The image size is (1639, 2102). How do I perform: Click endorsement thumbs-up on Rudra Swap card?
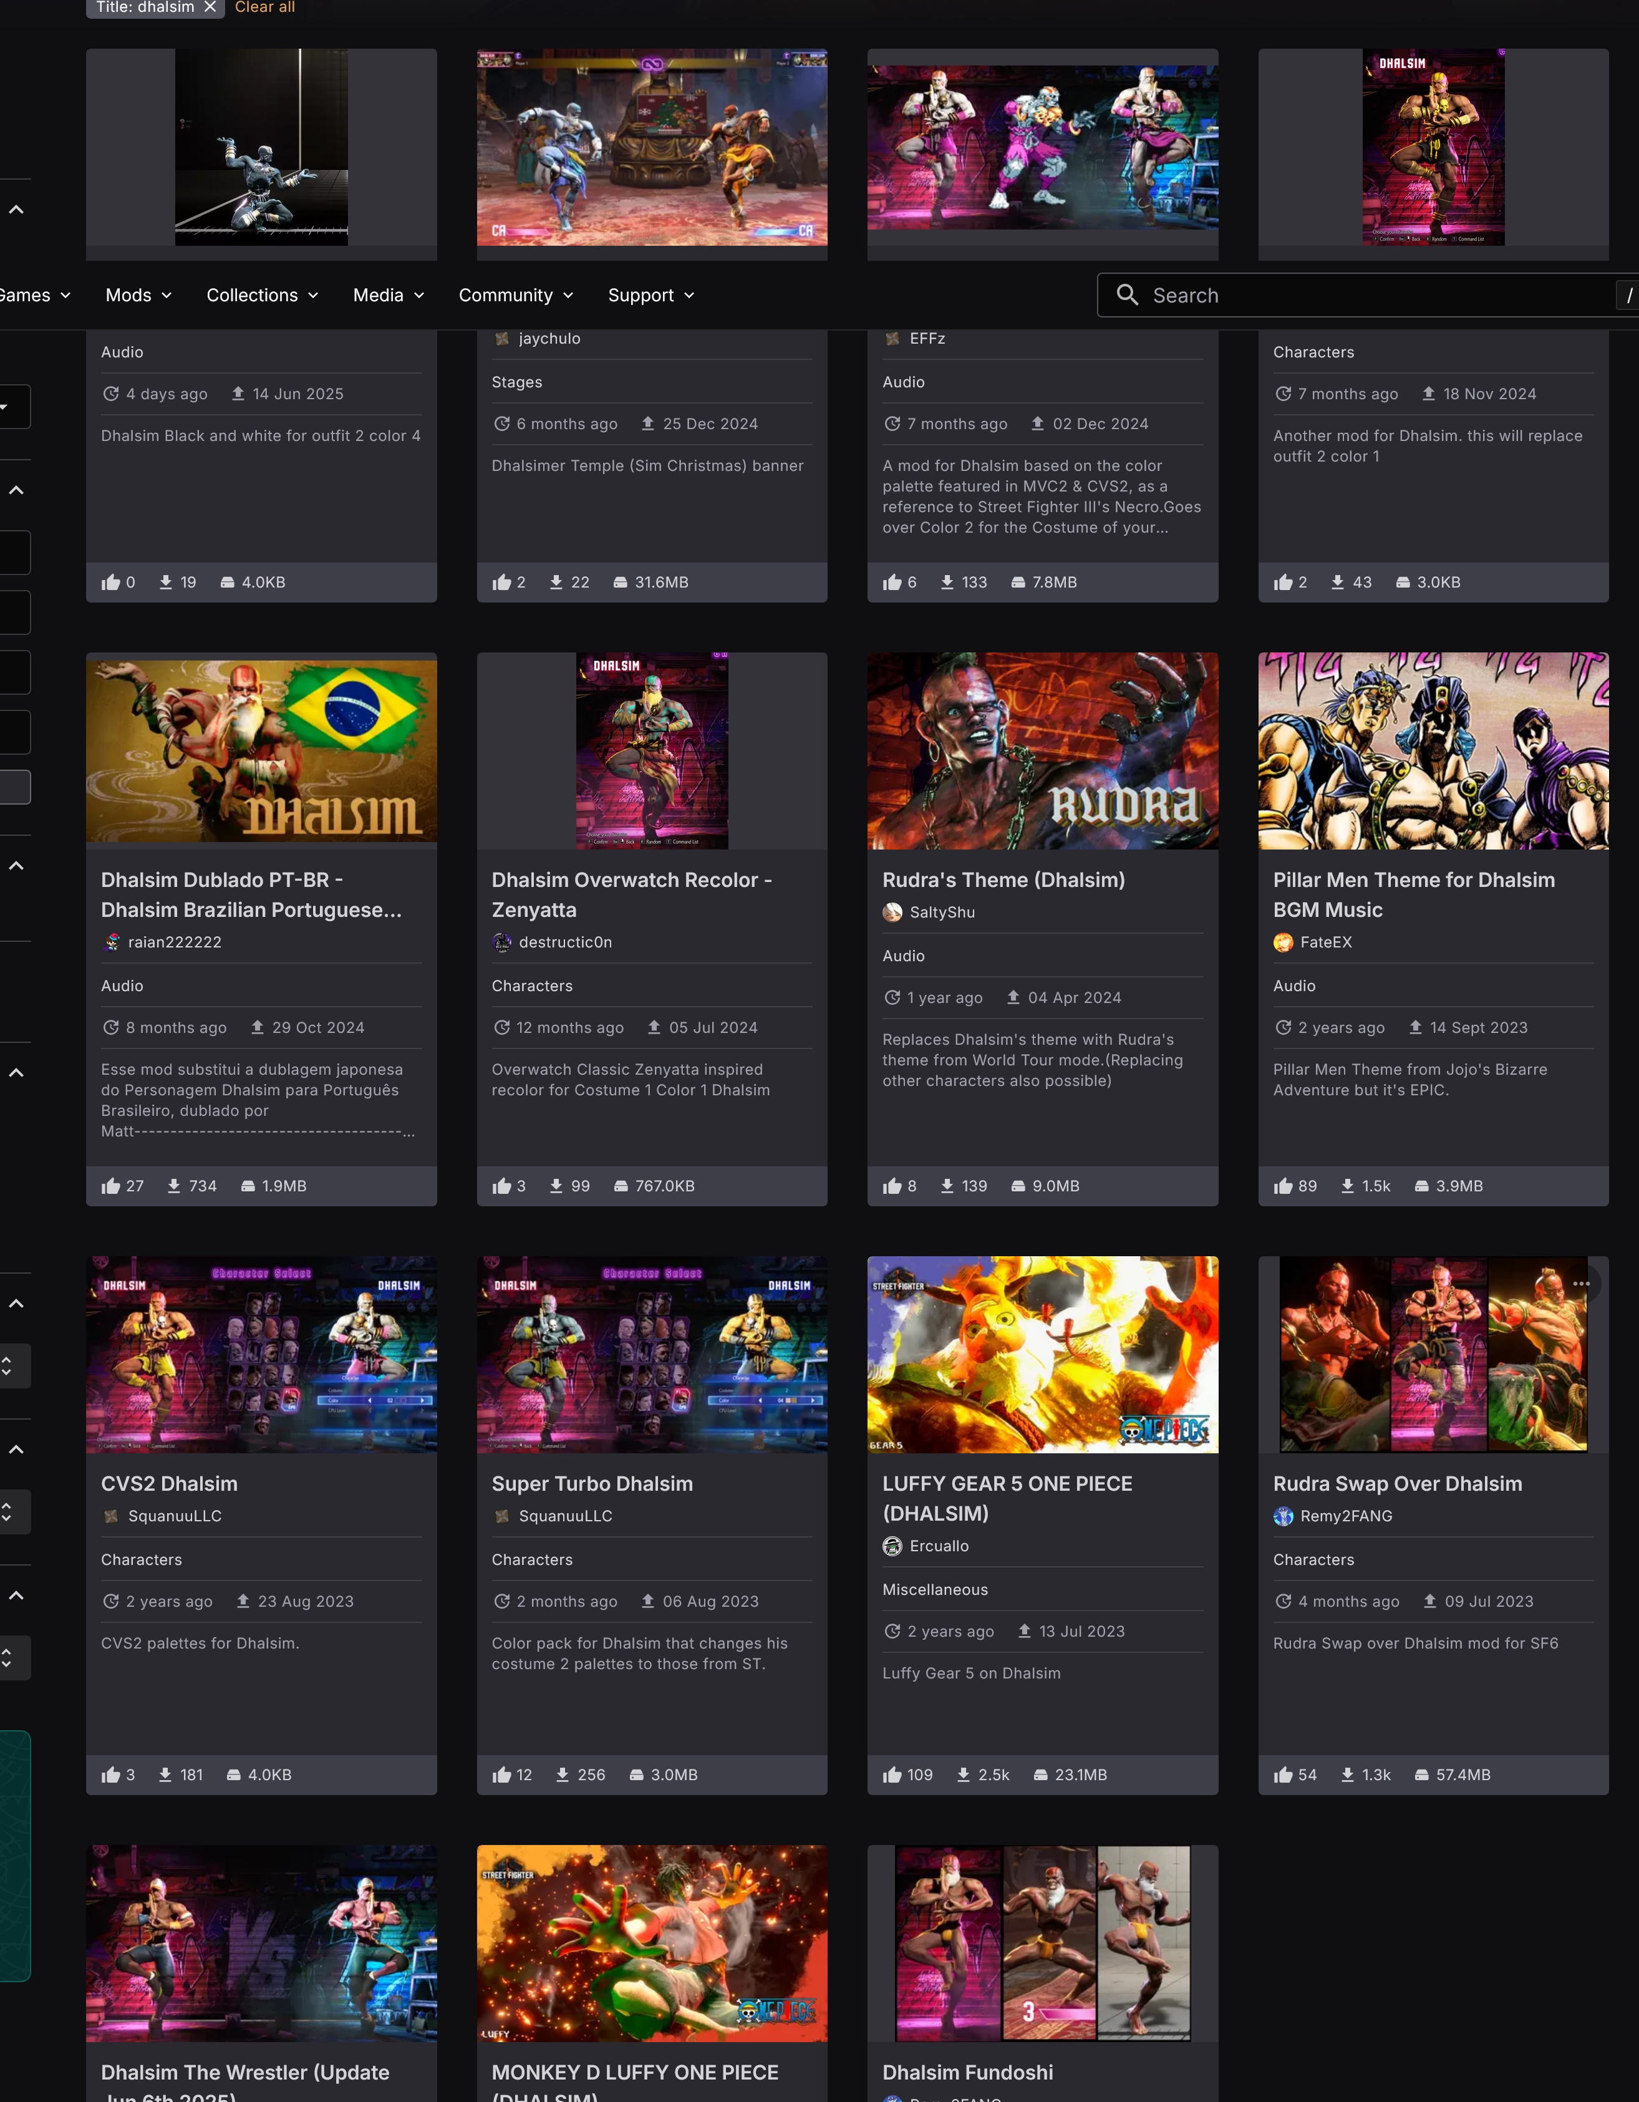click(1283, 1775)
